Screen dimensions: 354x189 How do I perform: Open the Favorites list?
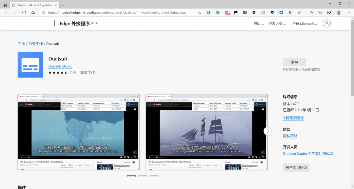coord(311,13)
